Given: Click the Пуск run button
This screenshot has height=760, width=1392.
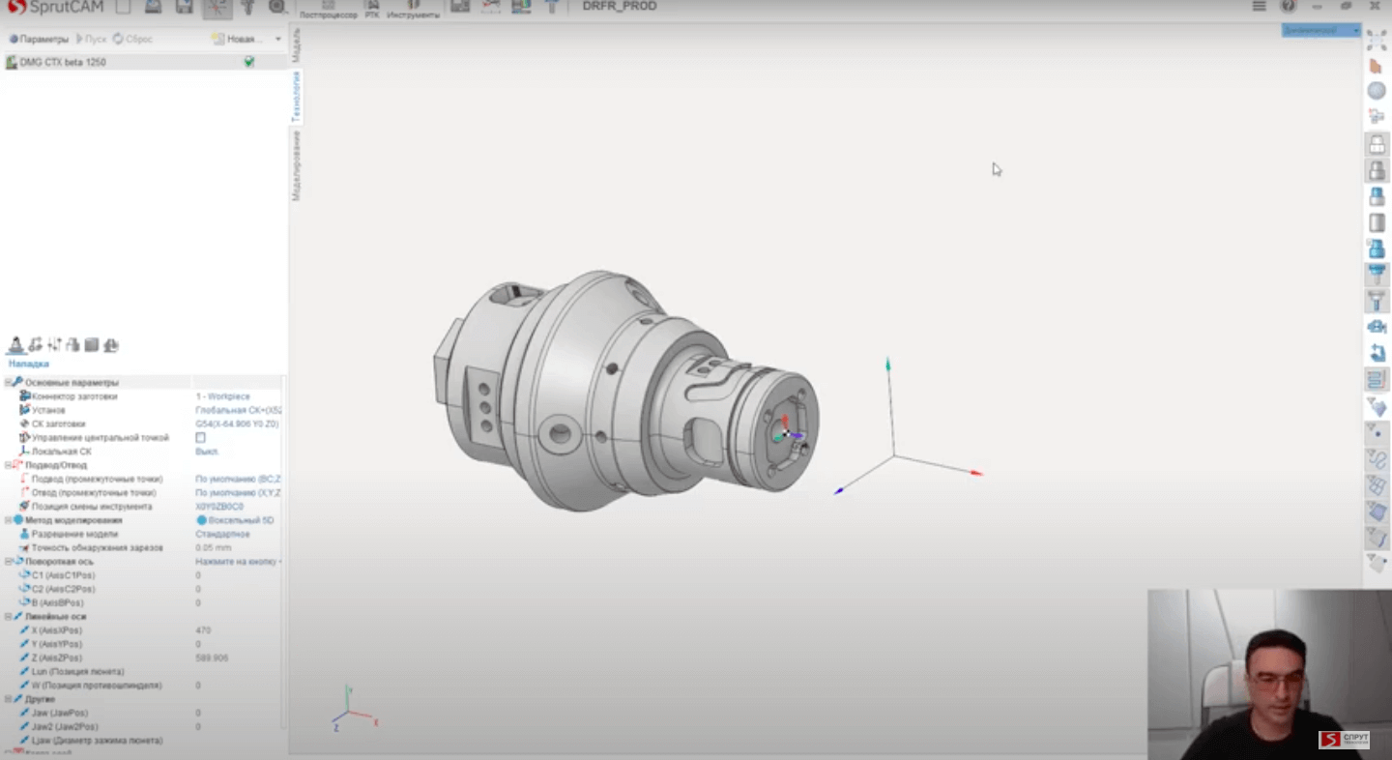Looking at the screenshot, I should tap(92, 40).
